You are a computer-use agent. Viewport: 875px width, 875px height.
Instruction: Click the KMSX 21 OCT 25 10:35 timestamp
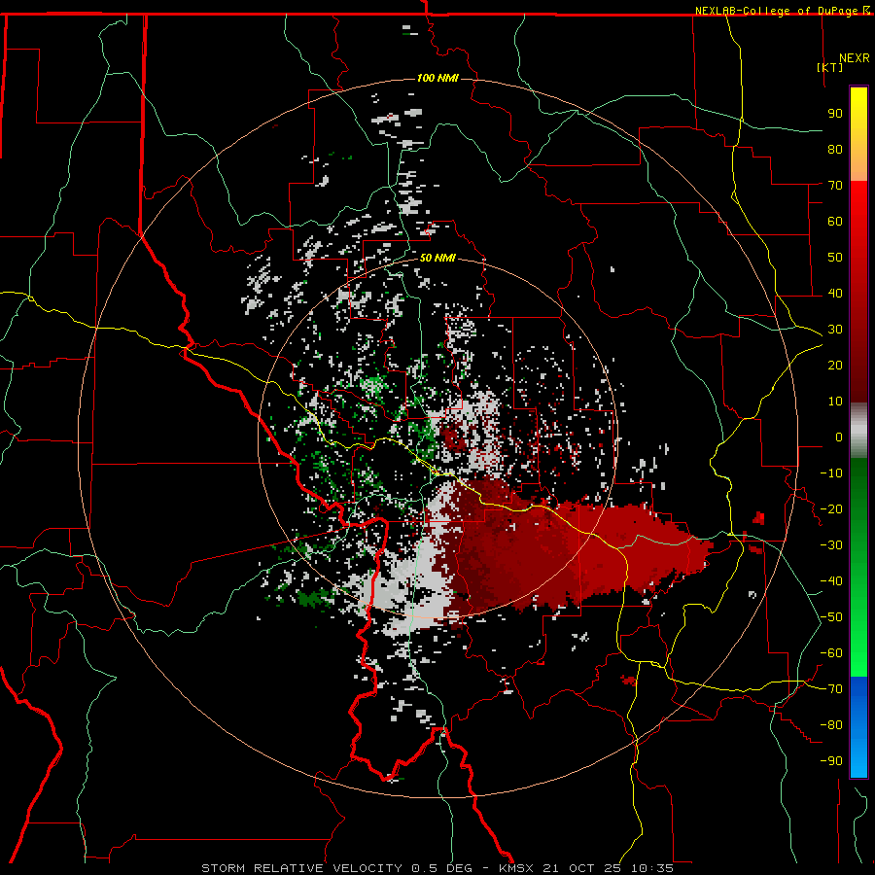tap(586, 868)
